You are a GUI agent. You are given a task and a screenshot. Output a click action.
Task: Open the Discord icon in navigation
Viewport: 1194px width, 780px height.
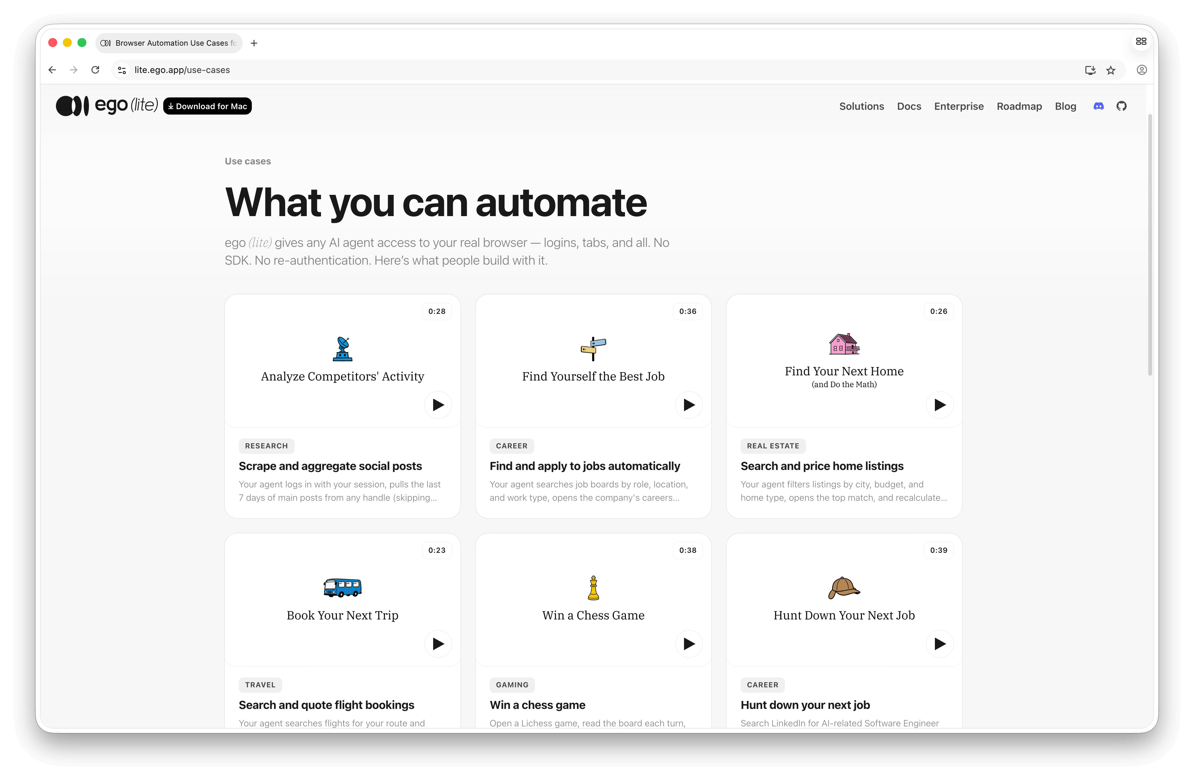pyautogui.click(x=1098, y=106)
